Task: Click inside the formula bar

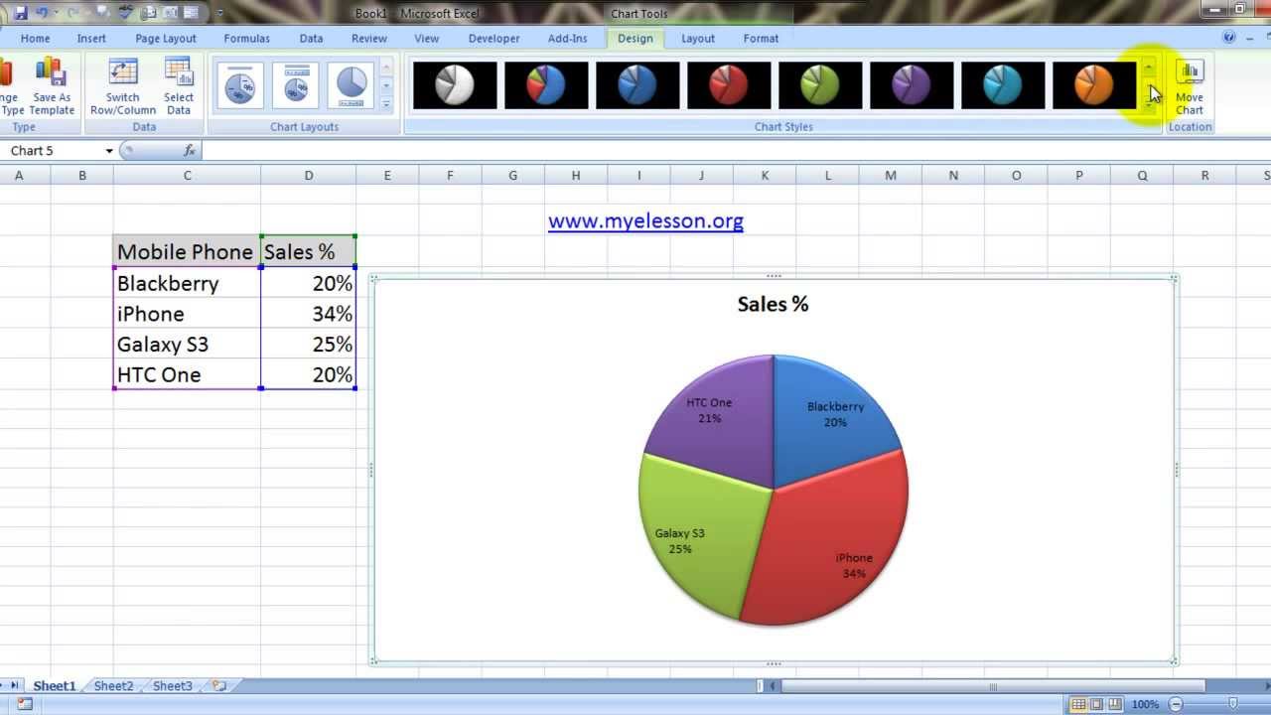Action: (735, 151)
